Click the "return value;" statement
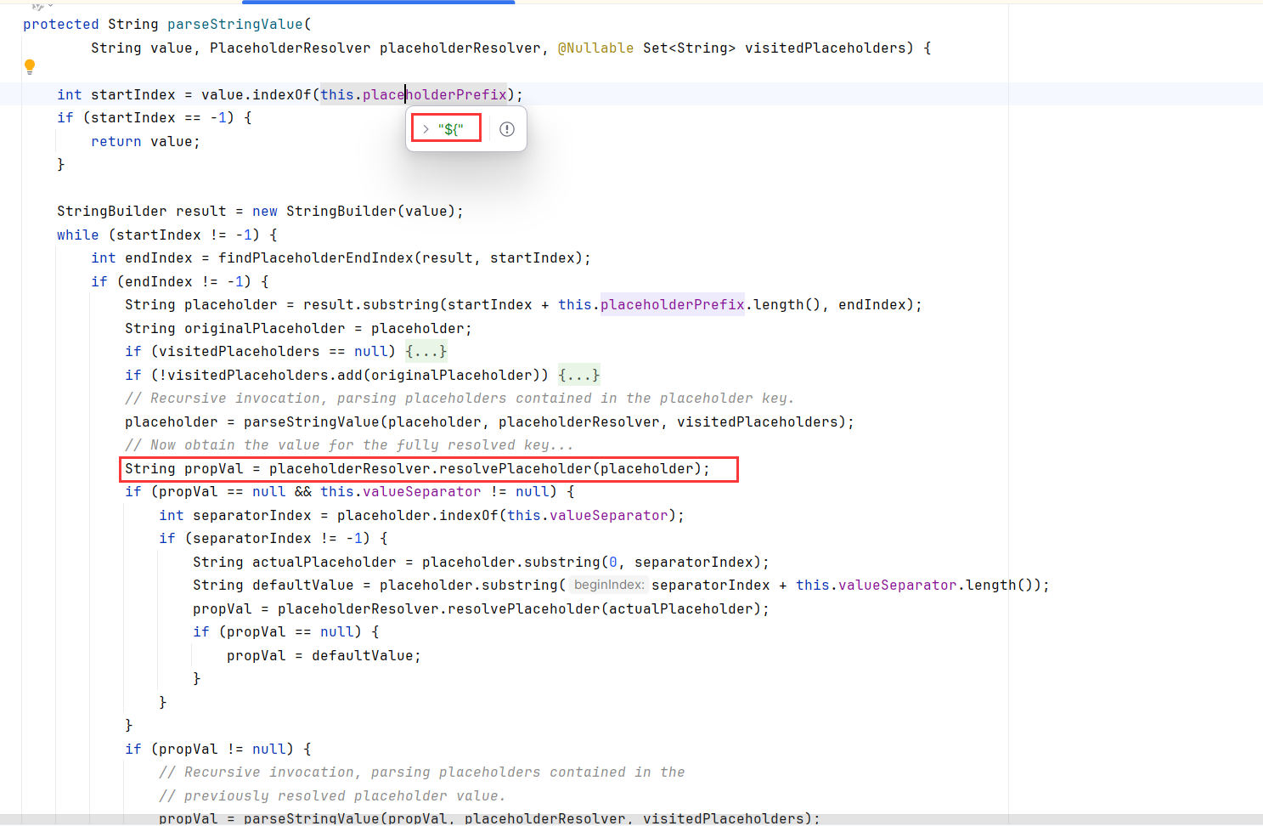Image resolution: width=1263 pixels, height=826 pixels. [146, 141]
